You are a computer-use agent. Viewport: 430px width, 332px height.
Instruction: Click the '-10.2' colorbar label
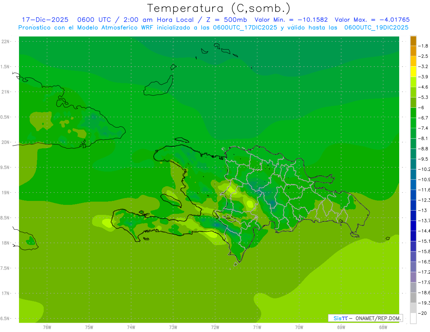point(424,169)
